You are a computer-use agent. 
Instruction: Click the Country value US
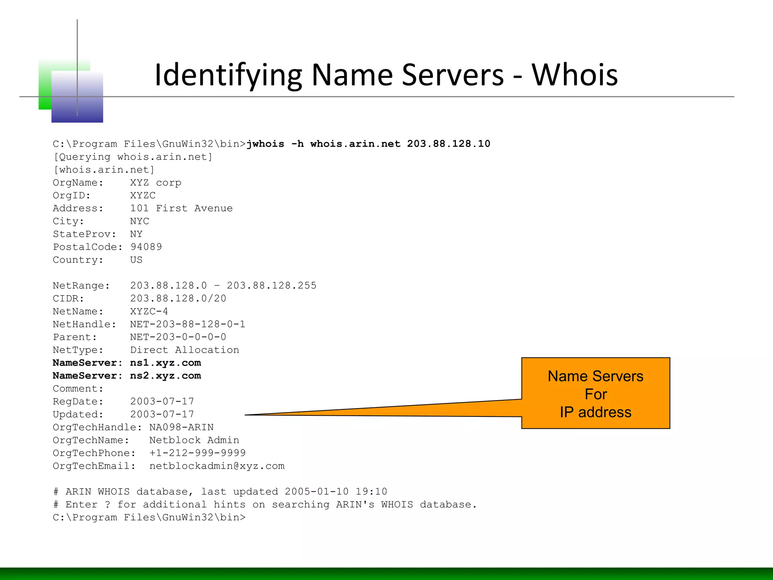pos(136,260)
